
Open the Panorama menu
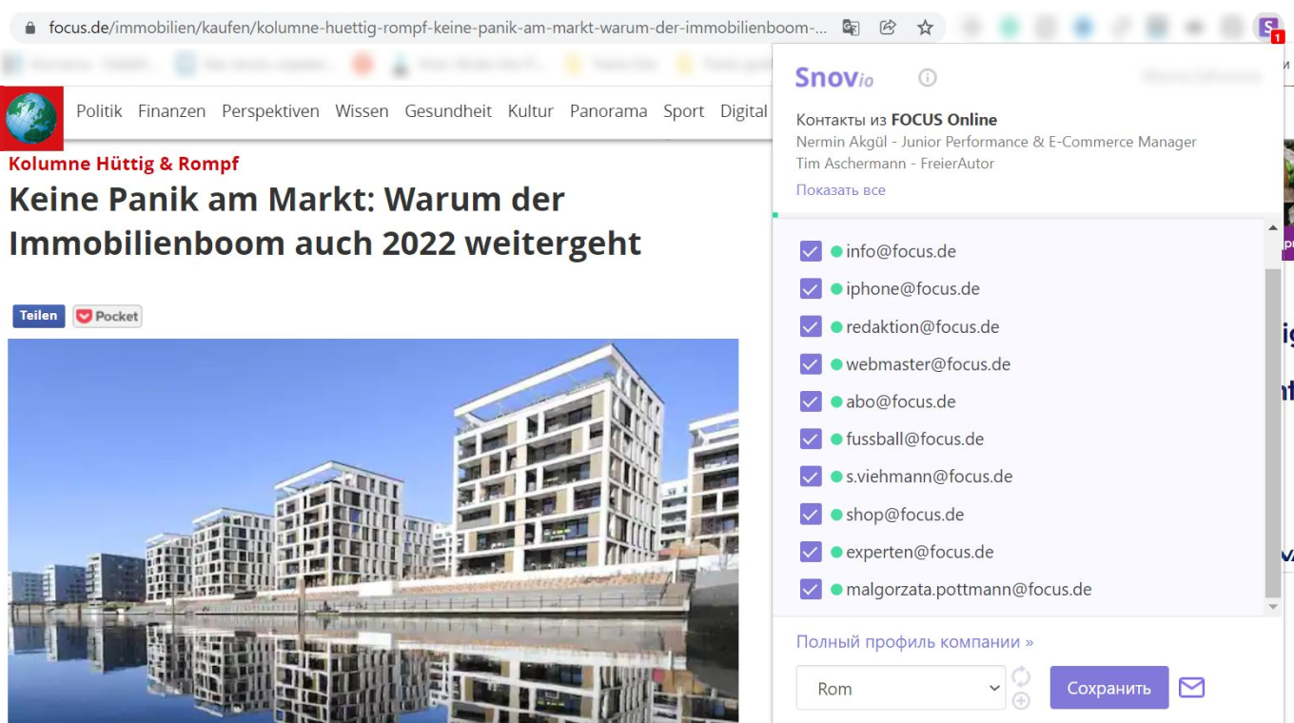pyautogui.click(x=608, y=111)
